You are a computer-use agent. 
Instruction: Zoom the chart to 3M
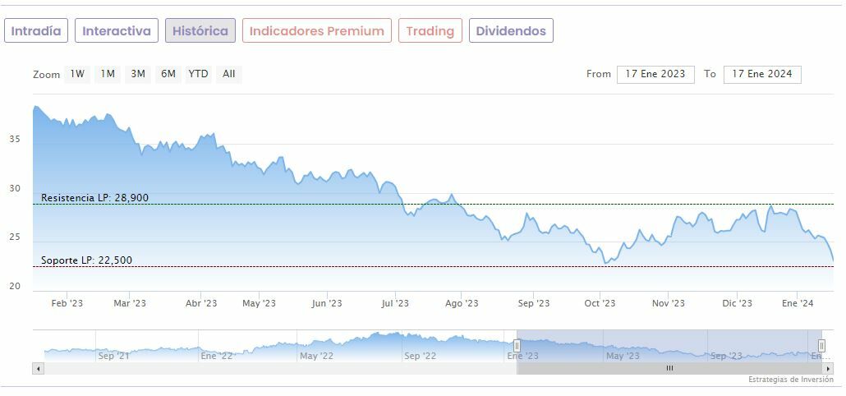coord(138,74)
